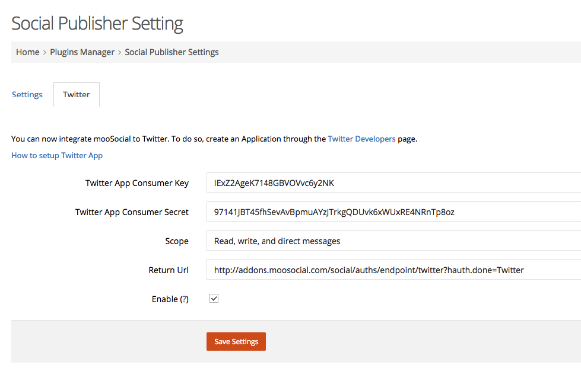Click the Enable help question mark
The height and width of the screenshot is (375, 581).
184,299
